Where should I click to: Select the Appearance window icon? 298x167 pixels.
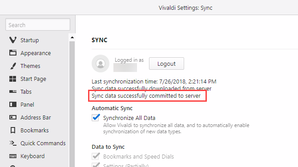(x=13, y=53)
